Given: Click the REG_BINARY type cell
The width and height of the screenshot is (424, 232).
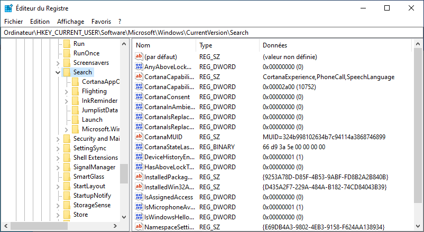Looking at the screenshot, I should 217,147.
